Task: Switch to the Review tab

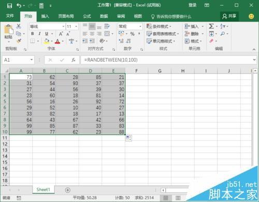Action: (x=121, y=16)
